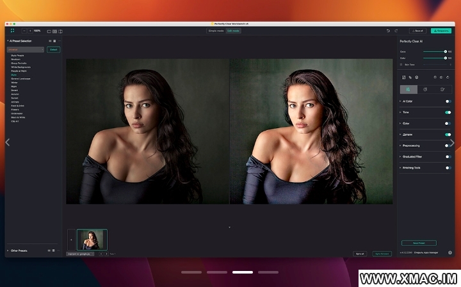Open the adjustments sliders tab

[x=408, y=90]
